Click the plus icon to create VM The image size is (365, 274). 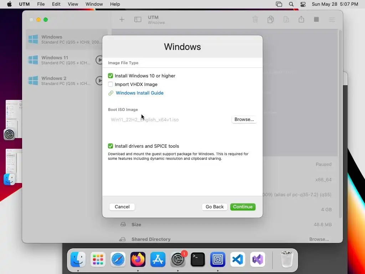(122, 20)
